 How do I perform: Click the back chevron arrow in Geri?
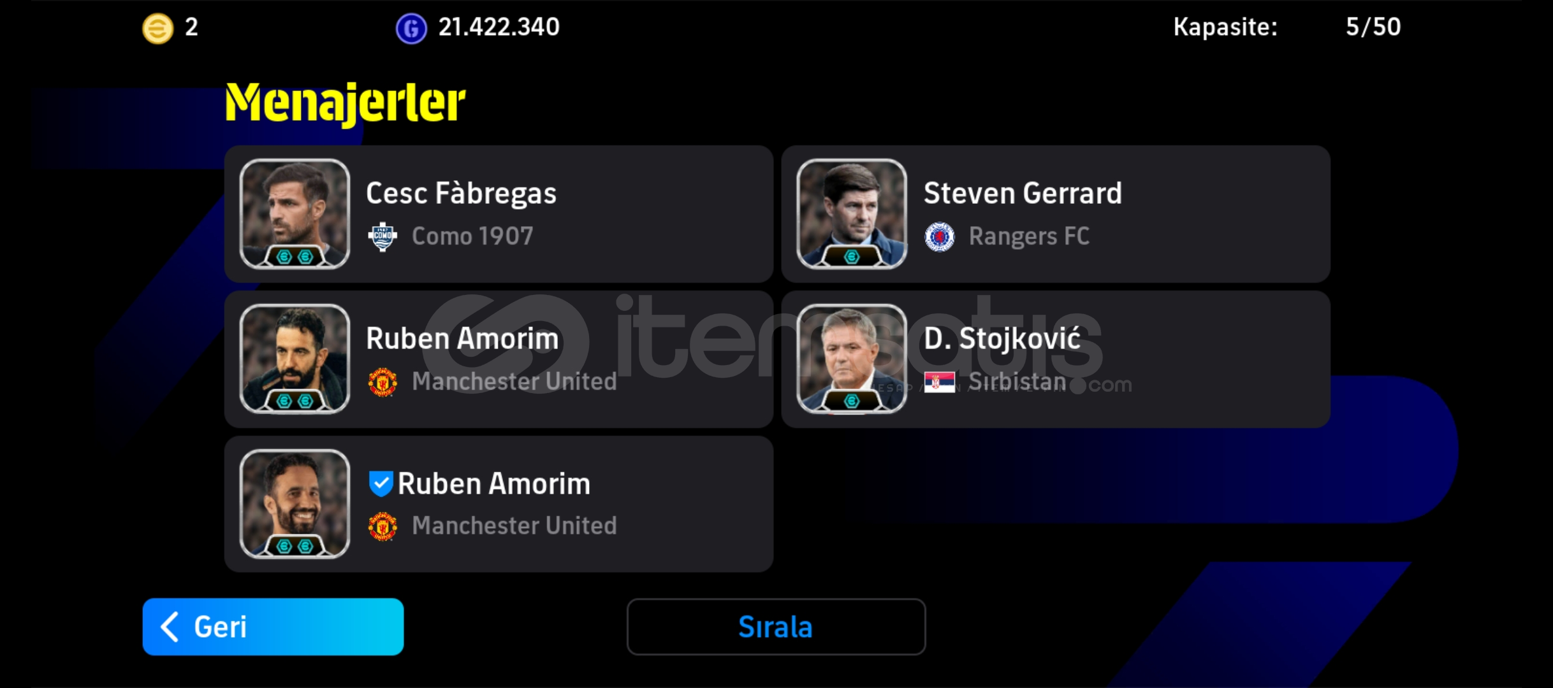pyautogui.click(x=170, y=627)
